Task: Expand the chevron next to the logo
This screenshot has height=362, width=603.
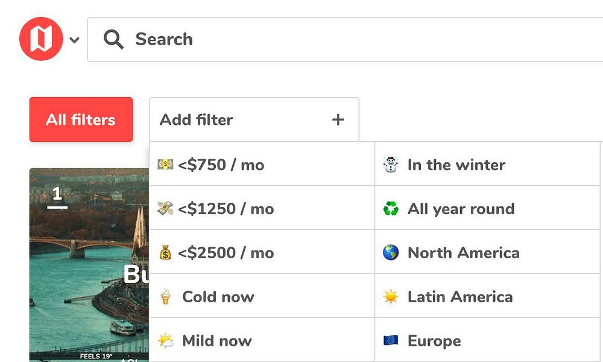Action: pyautogui.click(x=74, y=40)
